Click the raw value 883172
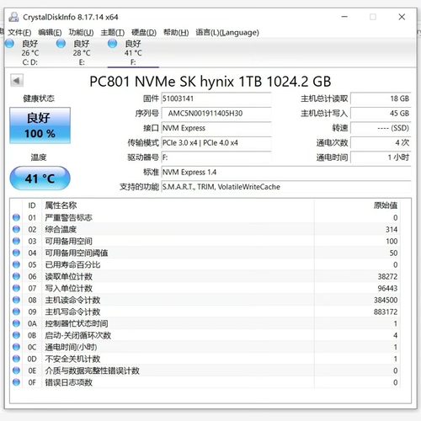Viewport: 421px width, 421px height. (386, 312)
